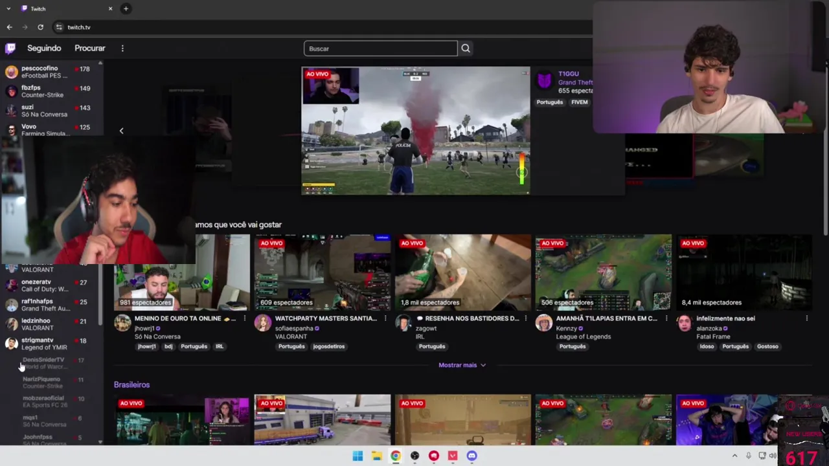
Task: Open a new browser tab
Action: click(126, 8)
